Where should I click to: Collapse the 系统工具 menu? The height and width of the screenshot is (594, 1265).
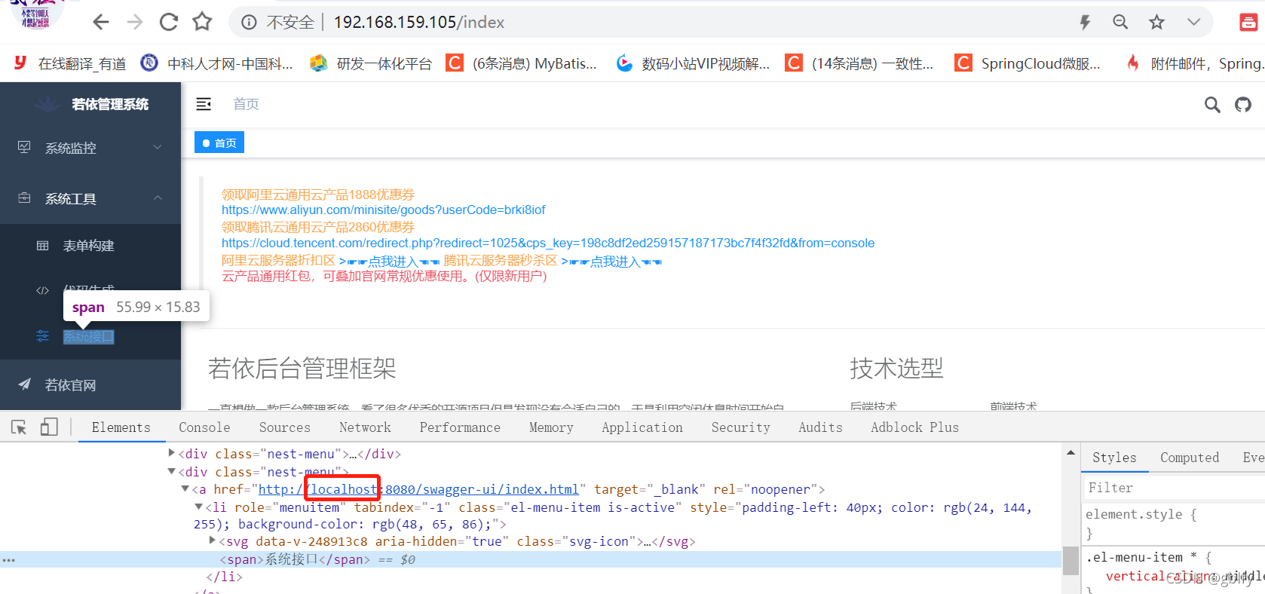[x=90, y=198]
